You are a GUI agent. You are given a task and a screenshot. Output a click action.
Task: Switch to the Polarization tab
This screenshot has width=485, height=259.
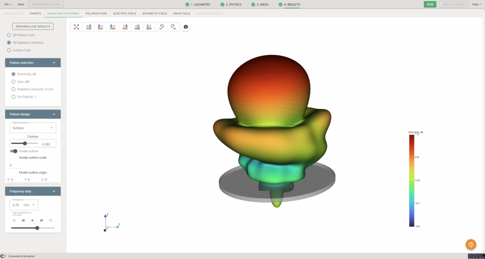point(96,13)
